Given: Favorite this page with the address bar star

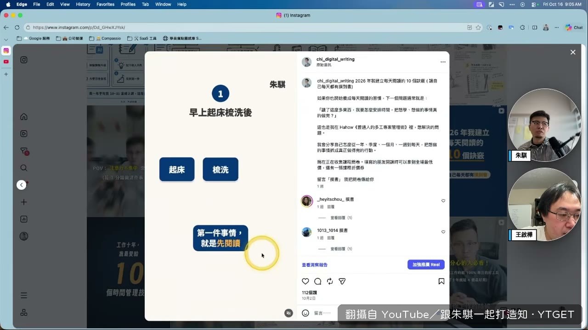Looking at the screenshot, I should pyautogui.click(x=478, y=27).
